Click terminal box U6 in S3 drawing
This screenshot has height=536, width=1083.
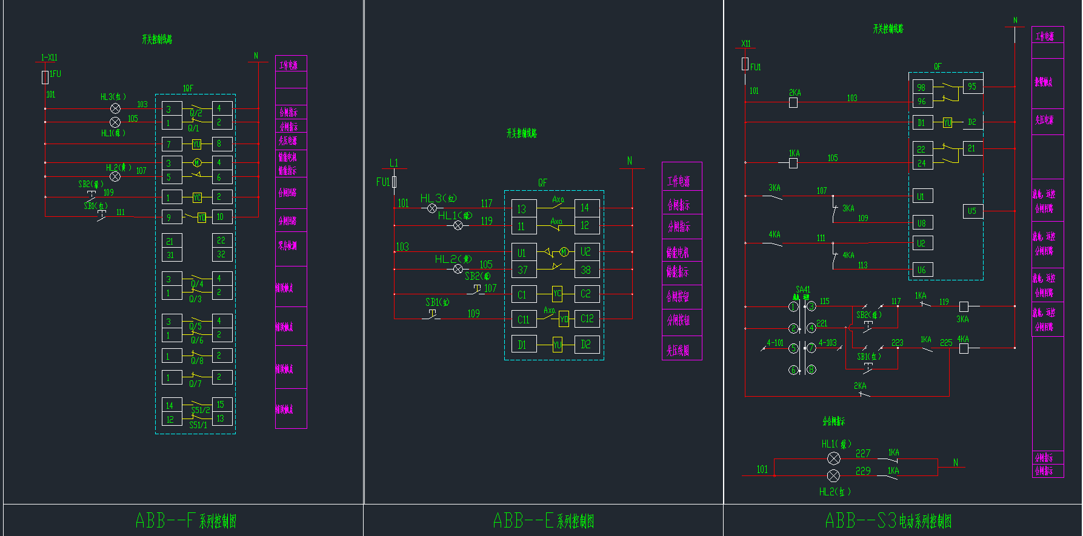[922, 270]
